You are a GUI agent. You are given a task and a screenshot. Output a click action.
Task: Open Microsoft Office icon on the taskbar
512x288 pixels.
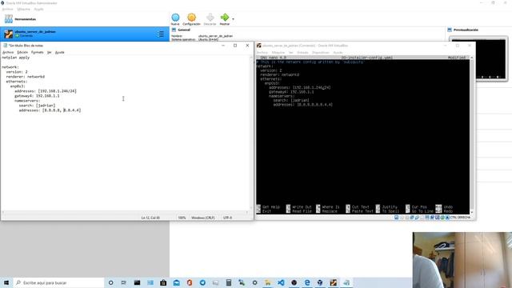pos(190,282)
